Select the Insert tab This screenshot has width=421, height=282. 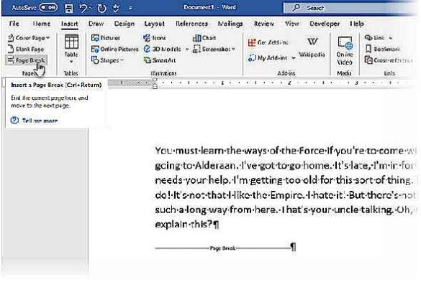(70, 24)
